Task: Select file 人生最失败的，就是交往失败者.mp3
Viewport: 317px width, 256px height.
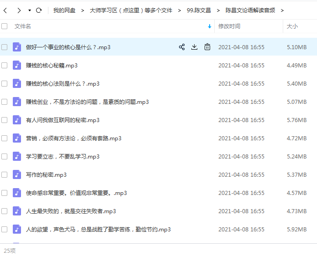Action: pos(71,211)
